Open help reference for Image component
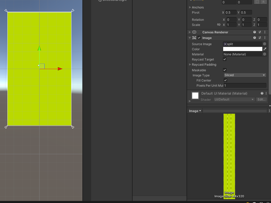 [x=255, y=38]
